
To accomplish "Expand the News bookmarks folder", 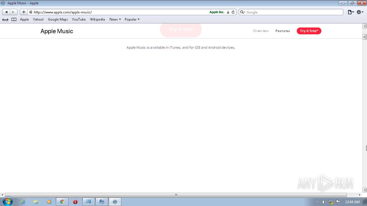I will point(115,19).
